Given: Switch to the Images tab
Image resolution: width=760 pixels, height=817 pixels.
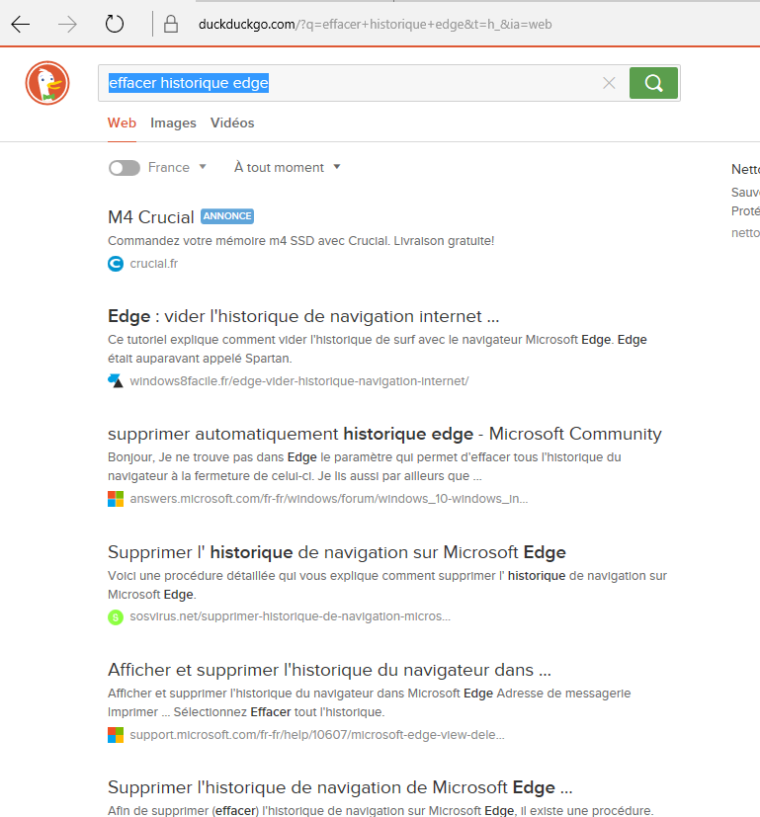Looking at the screenshot, I should pyautogui.click(x=173, y=123).
